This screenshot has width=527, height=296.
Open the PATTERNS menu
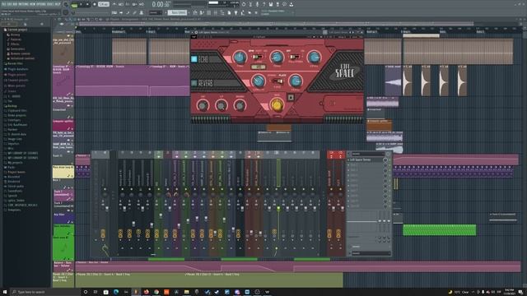[24, 4]
